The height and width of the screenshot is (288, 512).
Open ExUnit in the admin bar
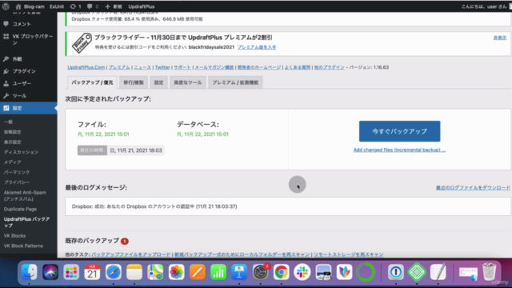[x=57, y=6]
